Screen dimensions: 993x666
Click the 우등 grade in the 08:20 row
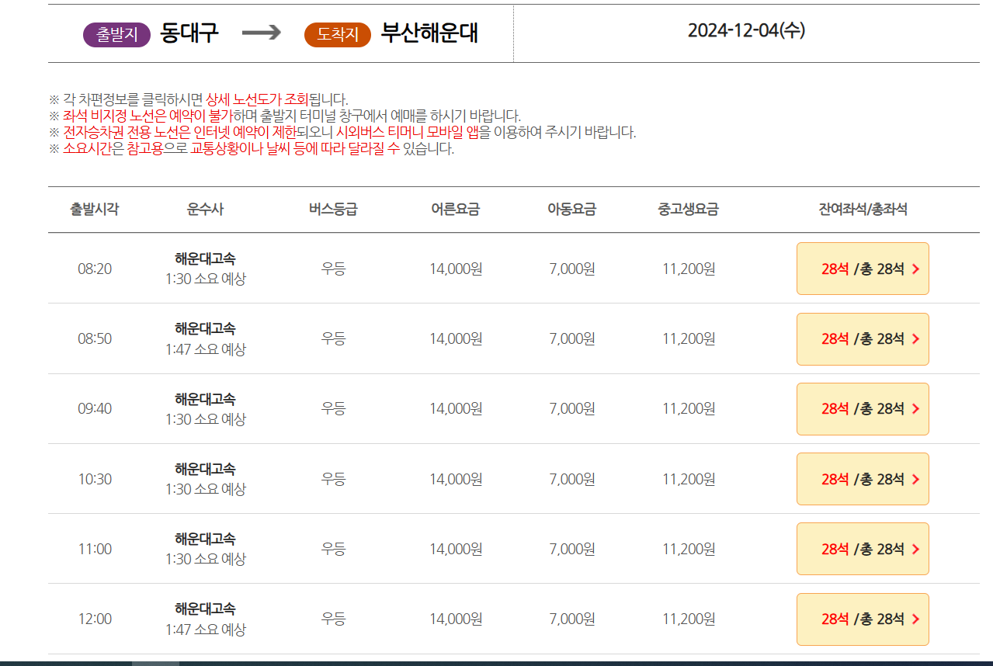coord(333,269)
